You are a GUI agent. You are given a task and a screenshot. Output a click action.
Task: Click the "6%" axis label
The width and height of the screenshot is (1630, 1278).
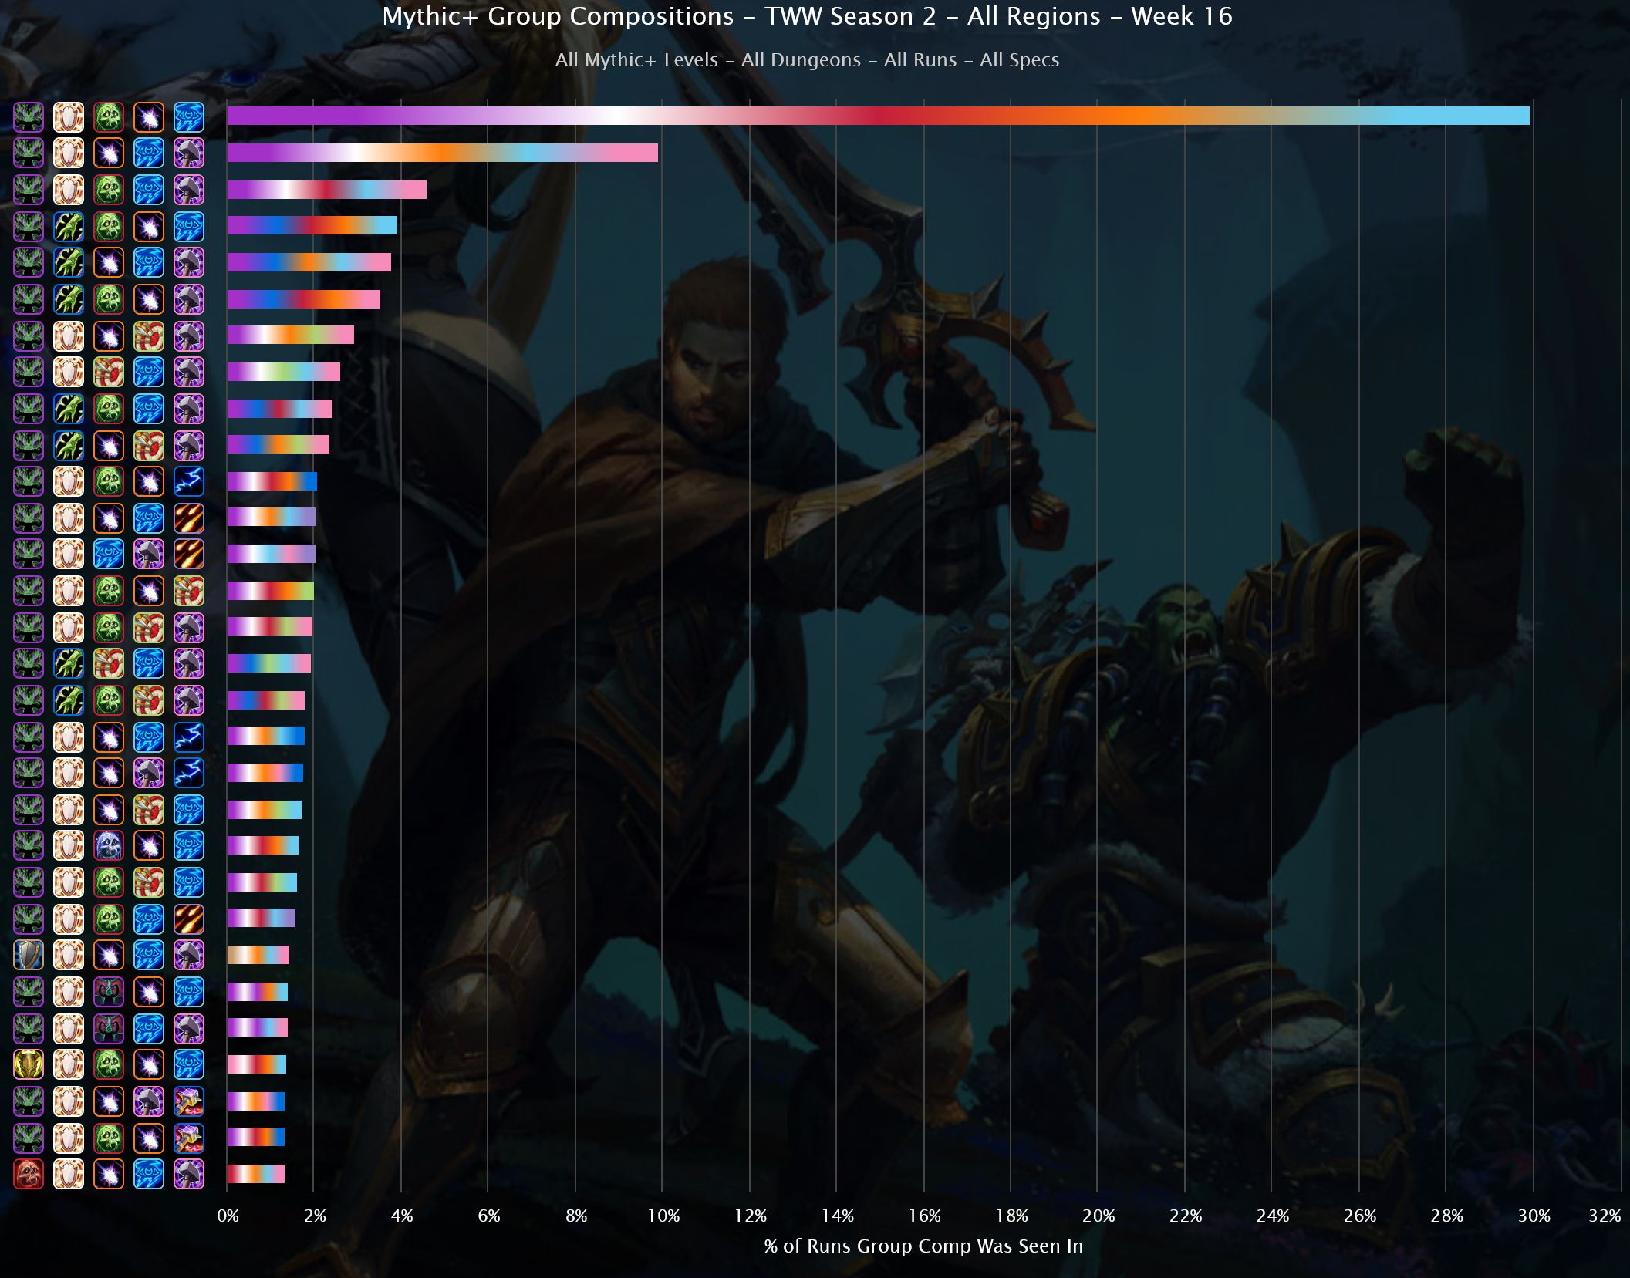489,1216
